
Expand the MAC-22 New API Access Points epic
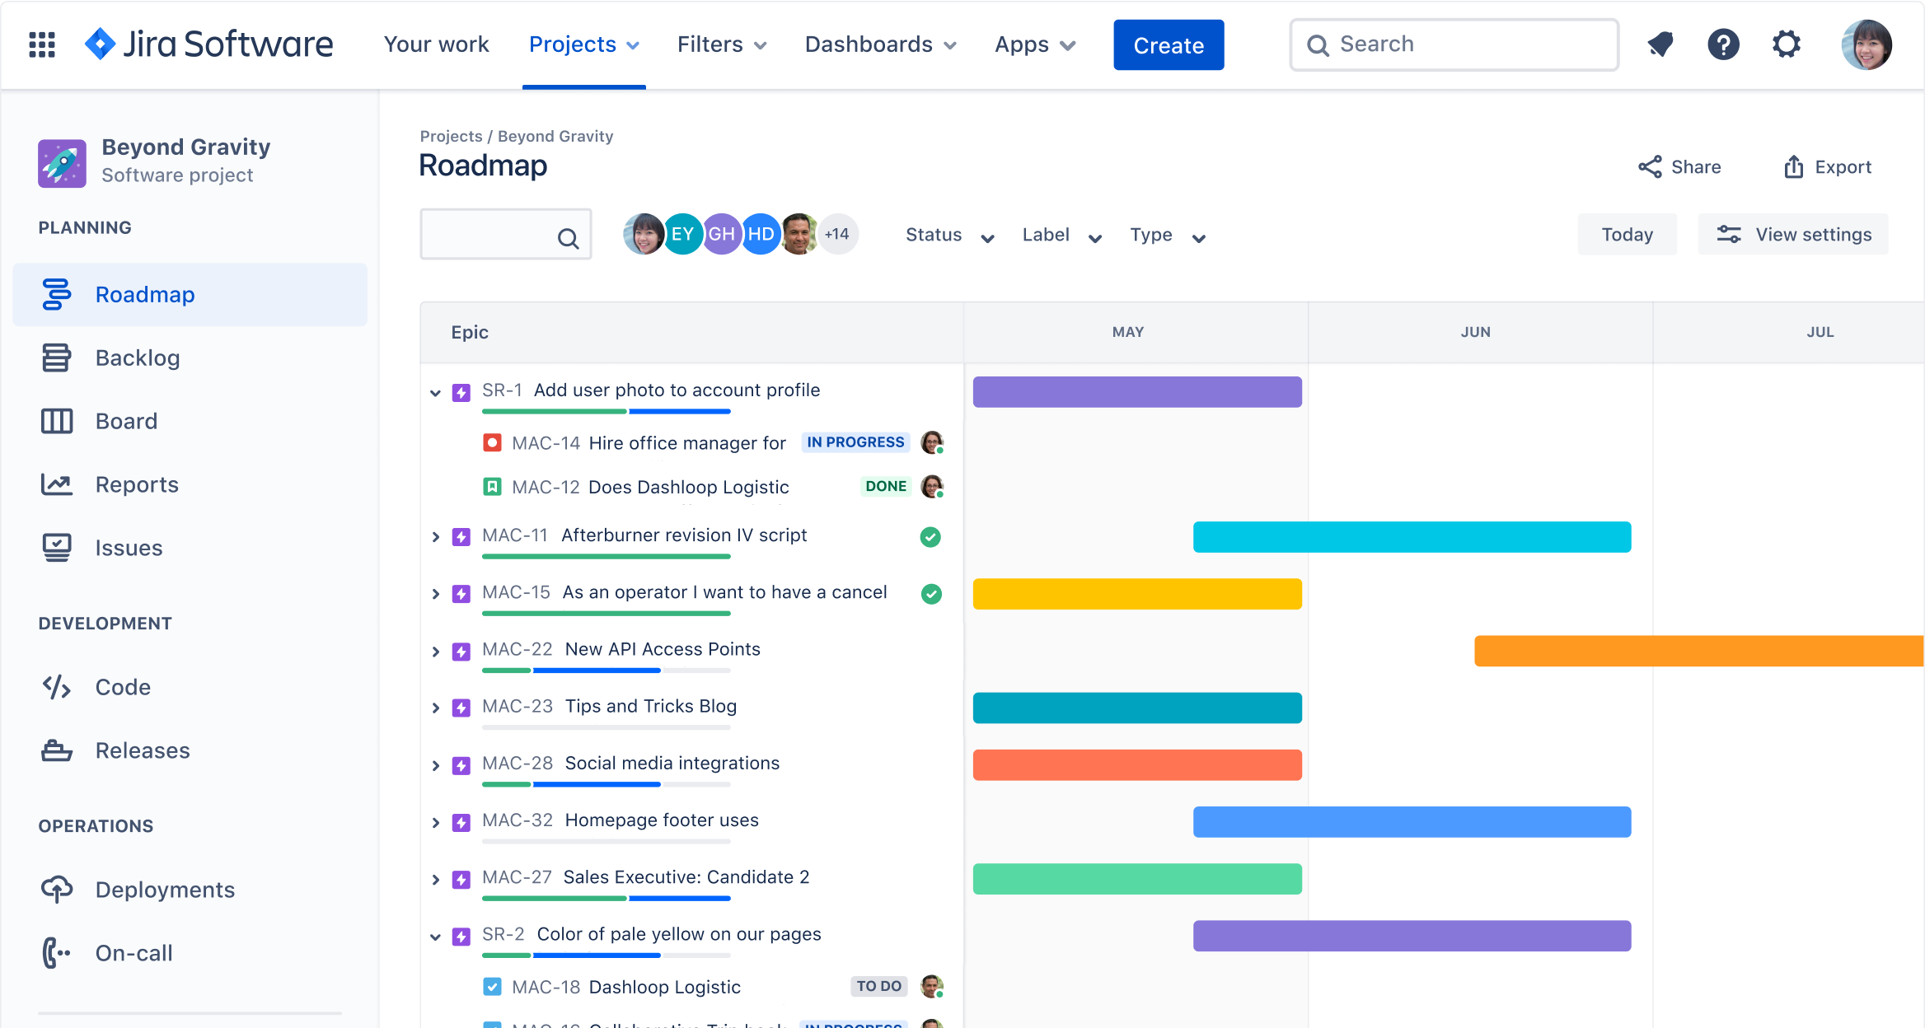coord(436,651)
